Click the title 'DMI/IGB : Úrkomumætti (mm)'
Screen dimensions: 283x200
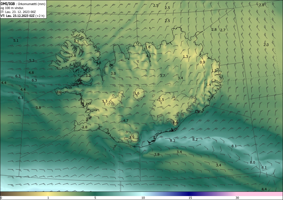[23, 4]
